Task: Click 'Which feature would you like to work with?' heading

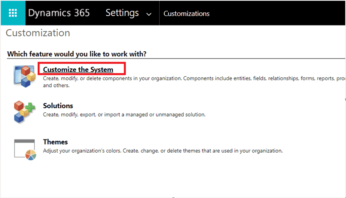Action: (x=77, y=54)
